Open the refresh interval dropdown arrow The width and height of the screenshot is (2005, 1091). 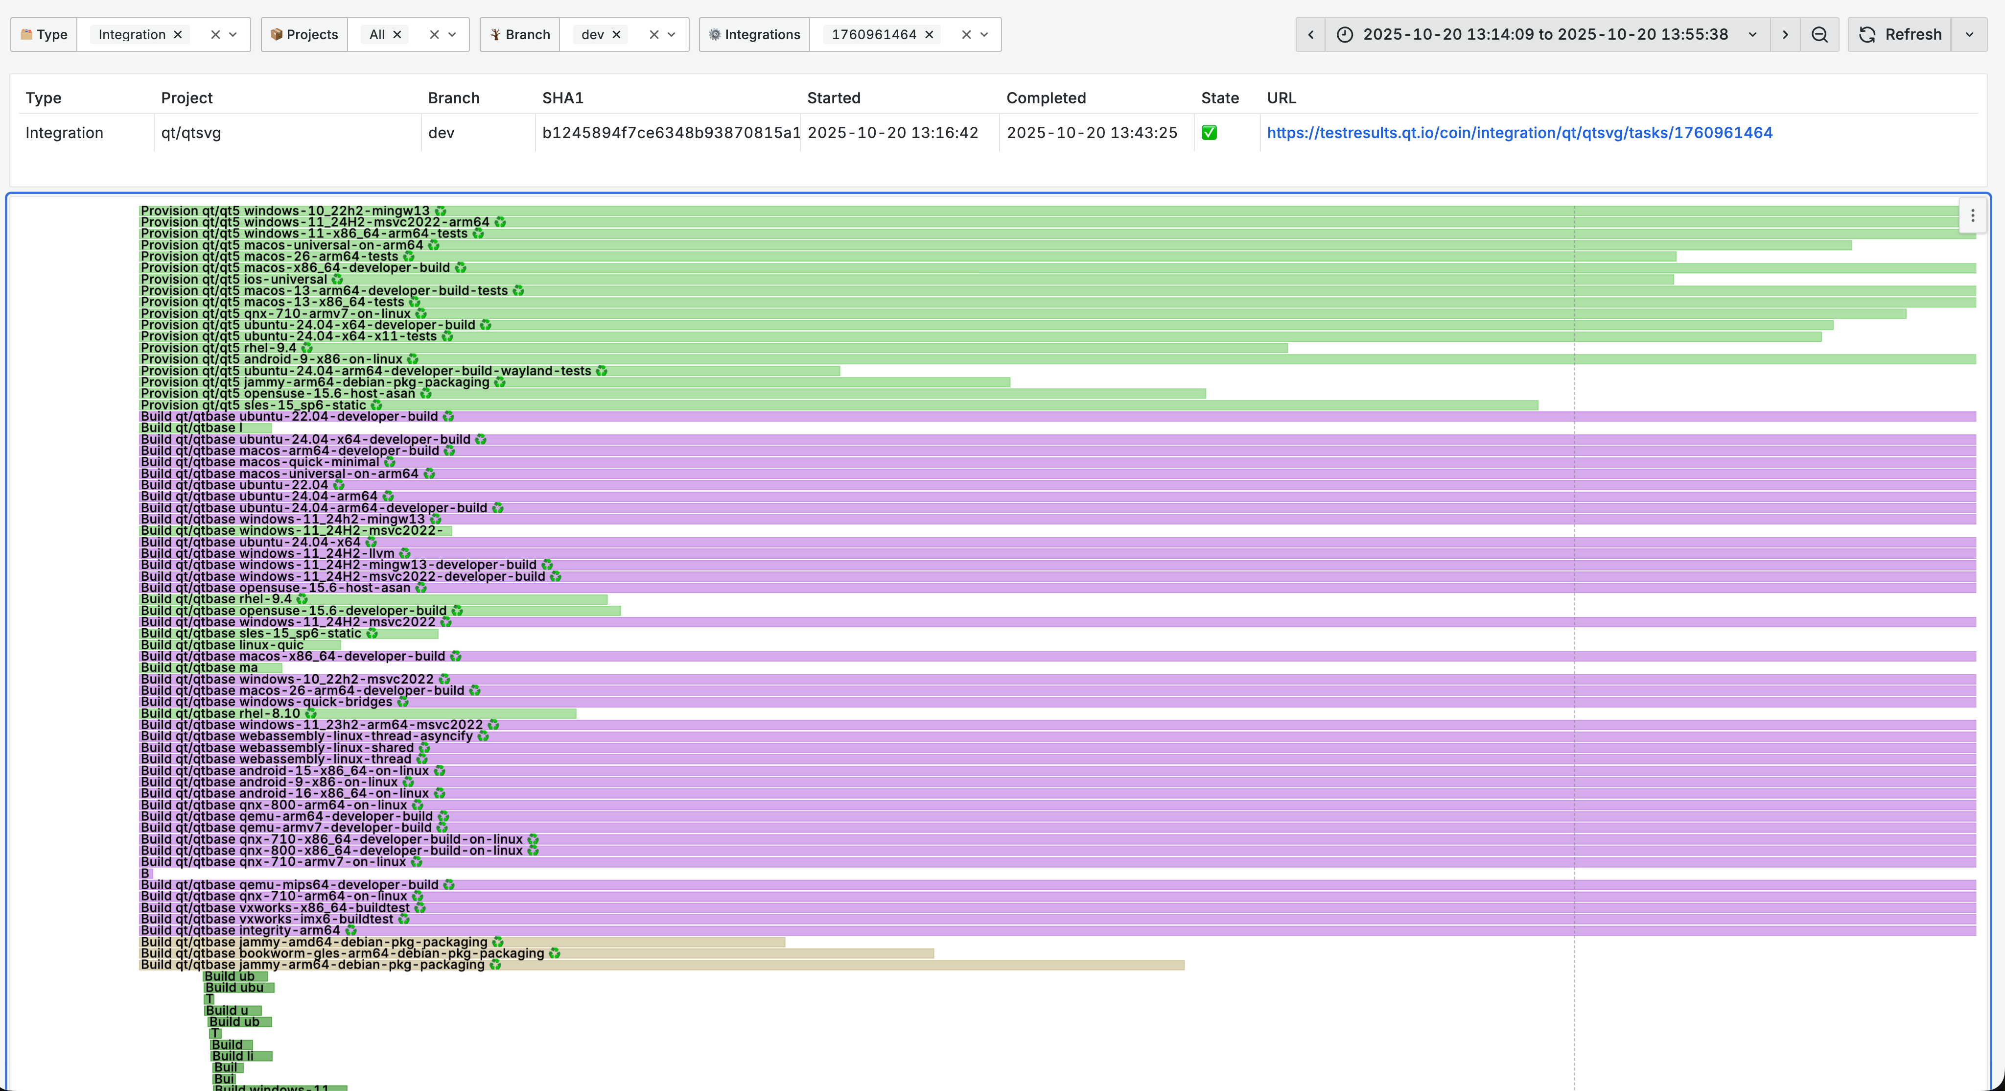[x=1969, y=34]
